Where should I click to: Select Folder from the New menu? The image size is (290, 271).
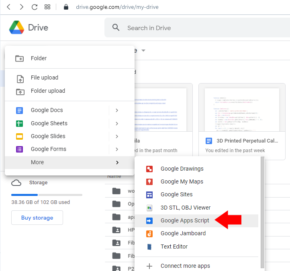point(69,58)
